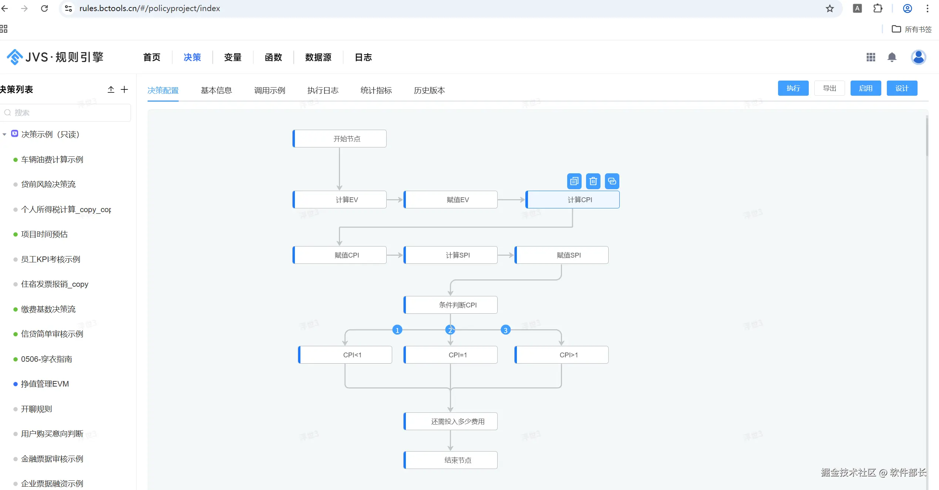This screenshot has width=939, height=490.
Task: Open the apps grid icon in header
Action: (x=871, y=57)
